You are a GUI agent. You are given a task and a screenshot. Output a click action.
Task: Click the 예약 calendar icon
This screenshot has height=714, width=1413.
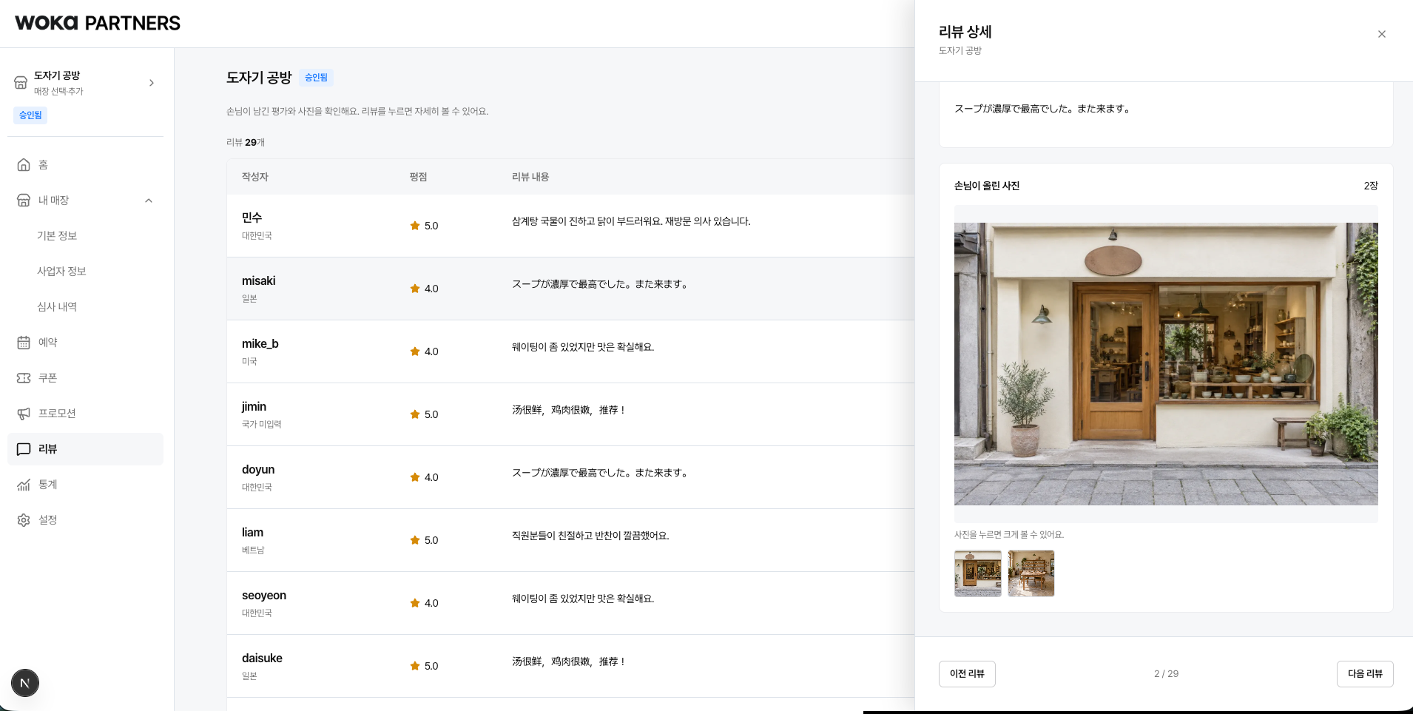pos(24,343)
